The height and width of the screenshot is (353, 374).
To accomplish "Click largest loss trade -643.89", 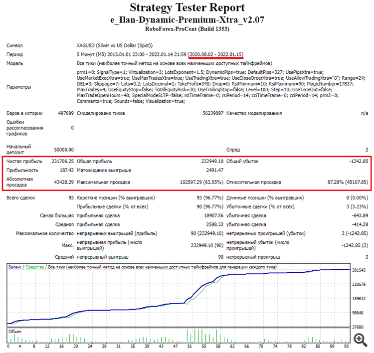I will pyautogui.click(x=360, y=215).
